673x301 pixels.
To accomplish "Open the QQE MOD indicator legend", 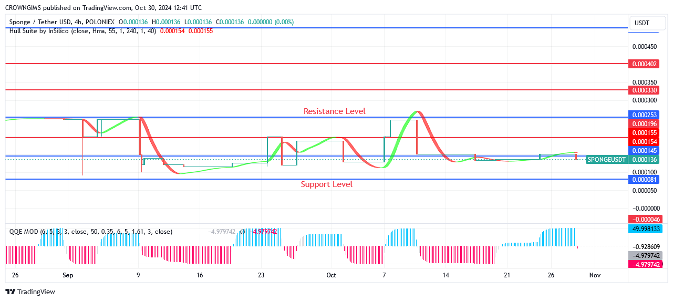I will pyautogui.click(x=90, y=232).
